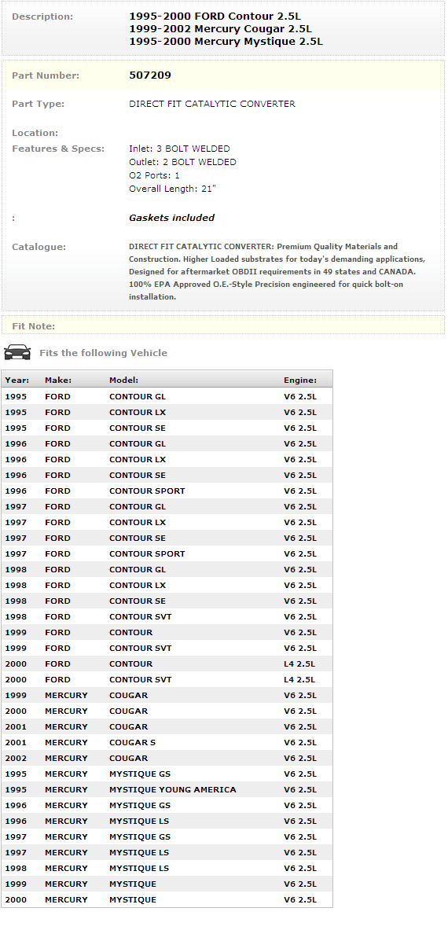Click the Model column header

click(124, 380)
